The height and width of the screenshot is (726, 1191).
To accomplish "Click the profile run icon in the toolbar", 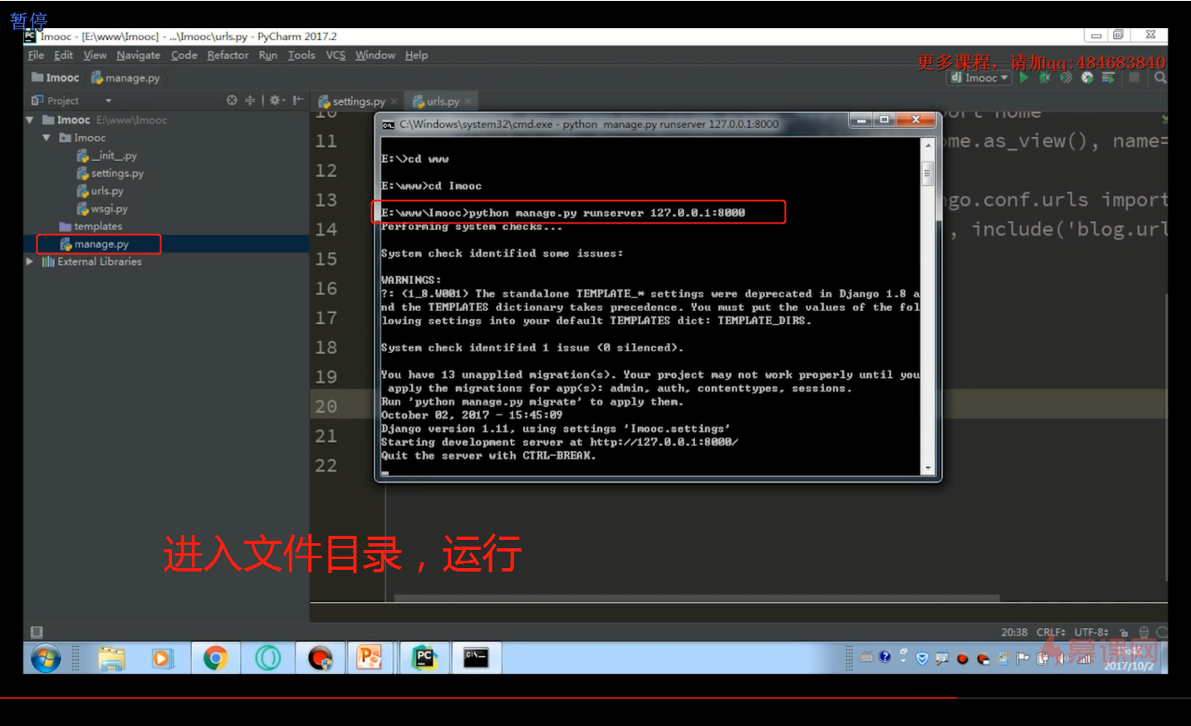I will 1087,77.
